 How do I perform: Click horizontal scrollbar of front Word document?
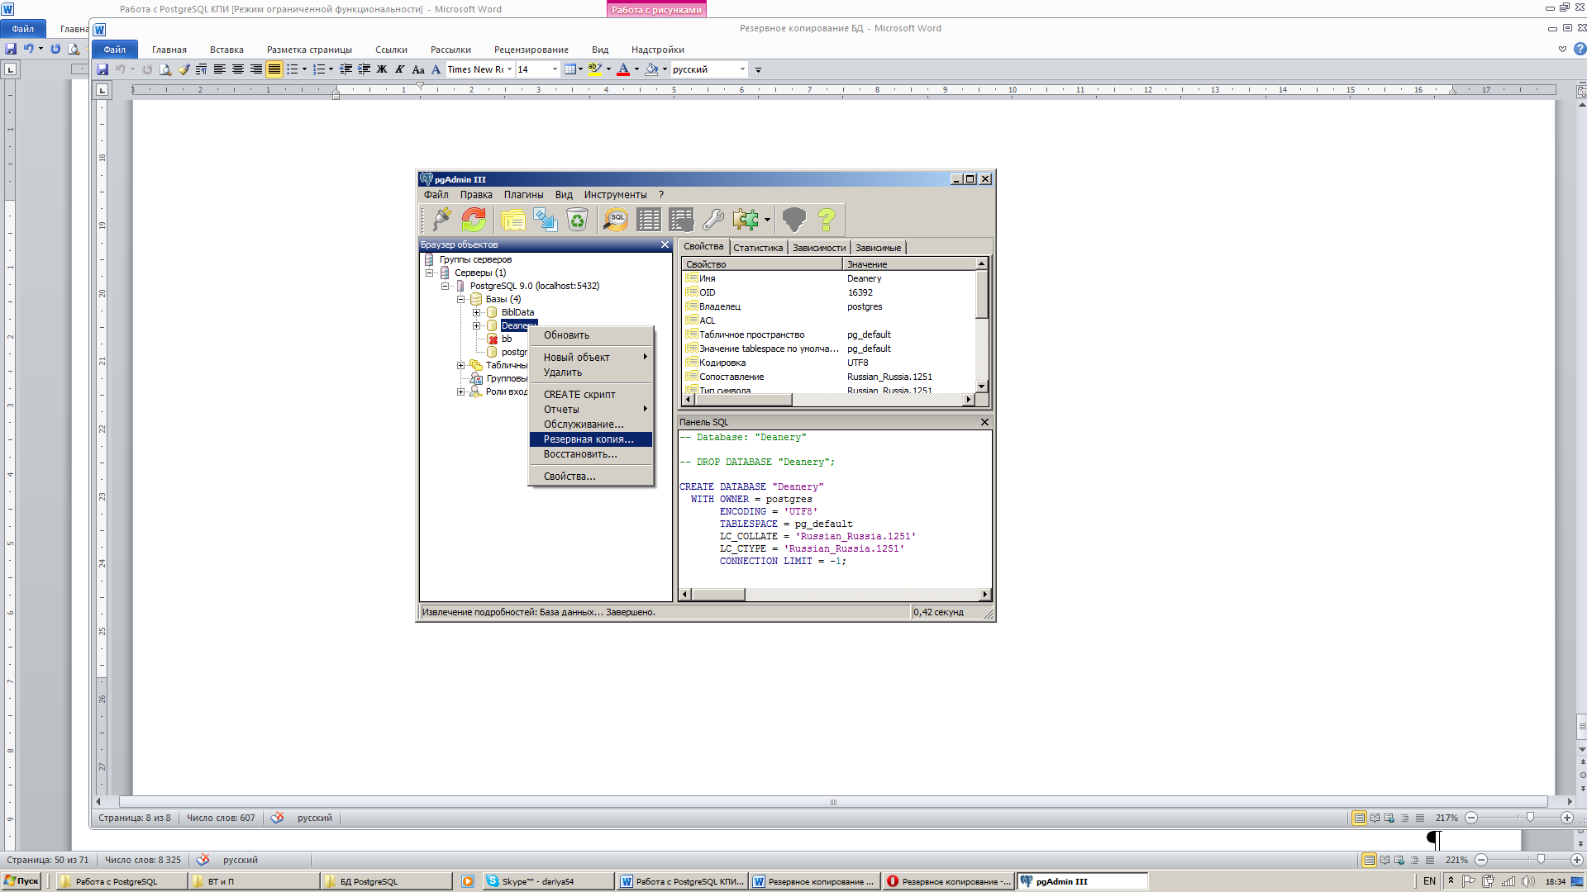coord(833,802)
